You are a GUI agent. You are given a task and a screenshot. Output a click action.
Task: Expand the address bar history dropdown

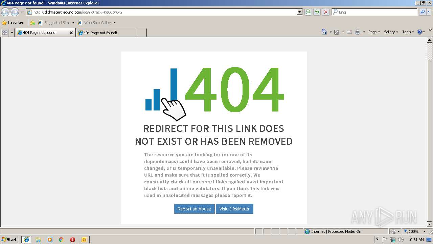coord(299,12)
